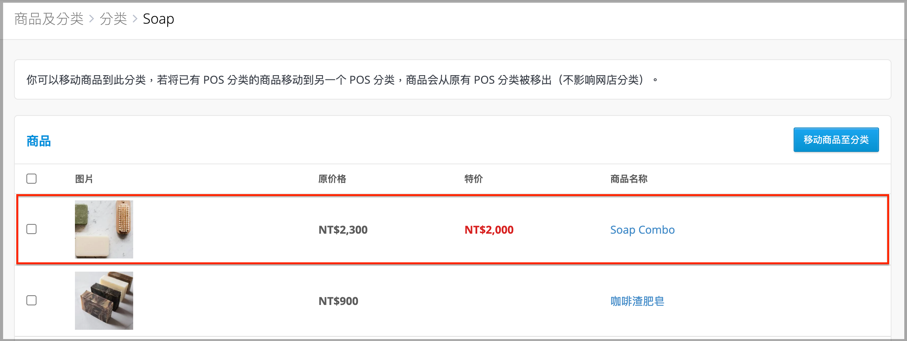Click the 商品 section heading
Viewport: 907px width, 341px height.
[x=38, y=141]
